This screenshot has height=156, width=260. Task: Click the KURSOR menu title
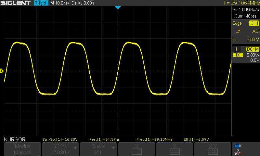point(15,140)
